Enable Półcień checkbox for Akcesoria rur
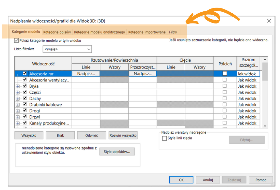280x190 pixels. tap(225, 74)
